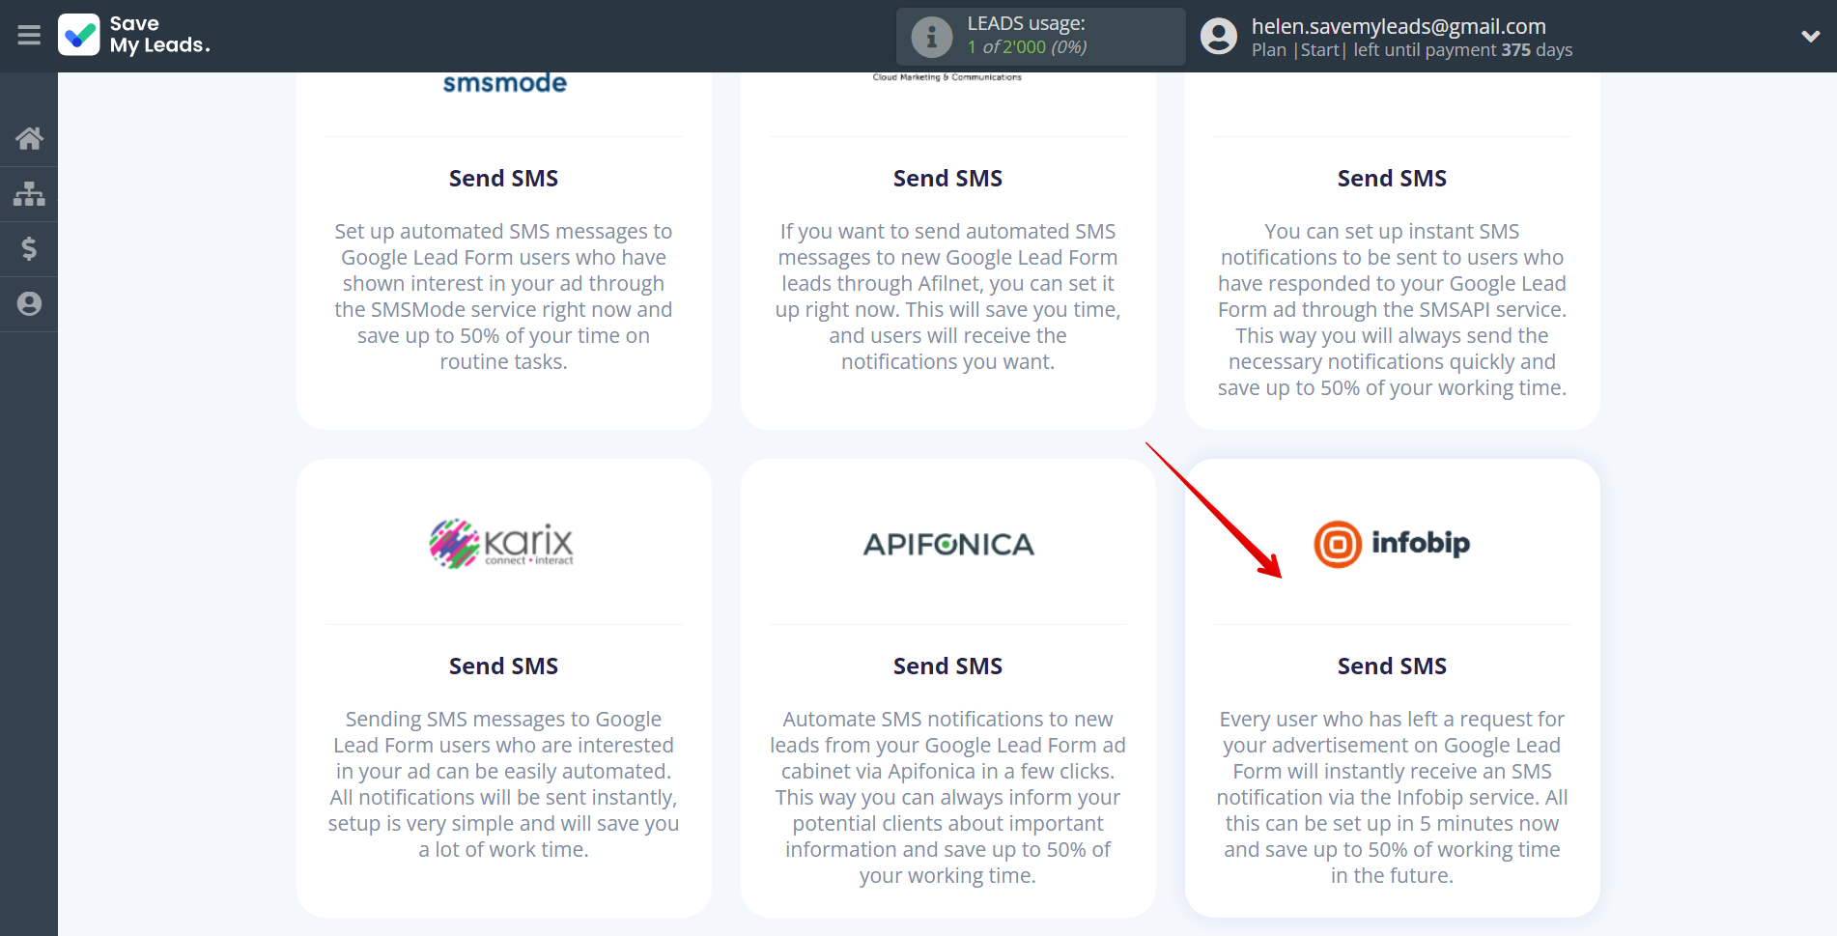Open the connections sitemap icon

(29, 194)
